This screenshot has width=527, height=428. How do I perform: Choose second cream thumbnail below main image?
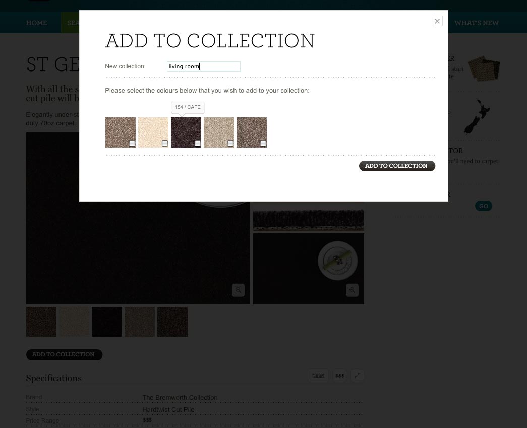(74, 322)
